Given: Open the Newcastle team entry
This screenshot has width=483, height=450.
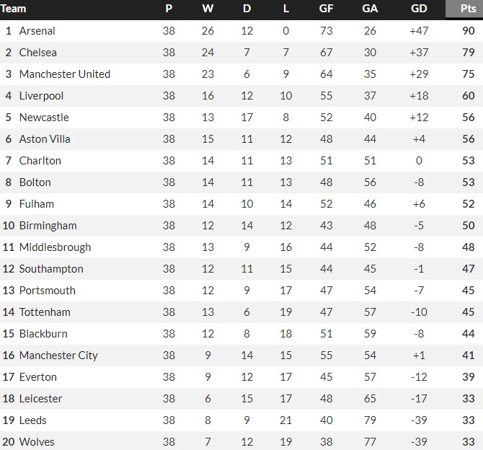Looking at the screenshot, I should click(44, 118).
